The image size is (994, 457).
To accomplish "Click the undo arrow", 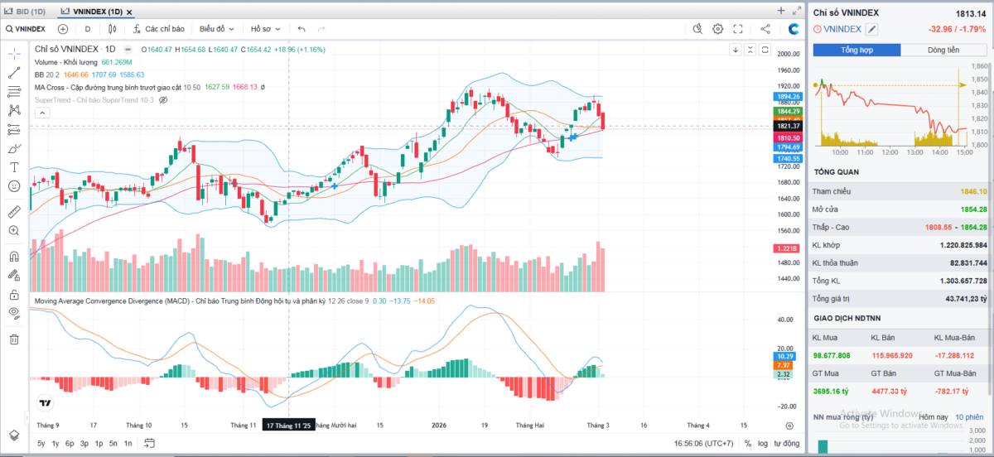I will pyautogui.click(x=302, y=29).
